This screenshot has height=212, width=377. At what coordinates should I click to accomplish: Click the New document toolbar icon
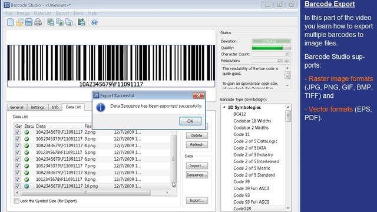[11, 22]
